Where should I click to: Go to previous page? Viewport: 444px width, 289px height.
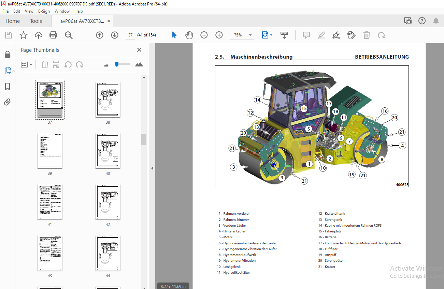100,35
